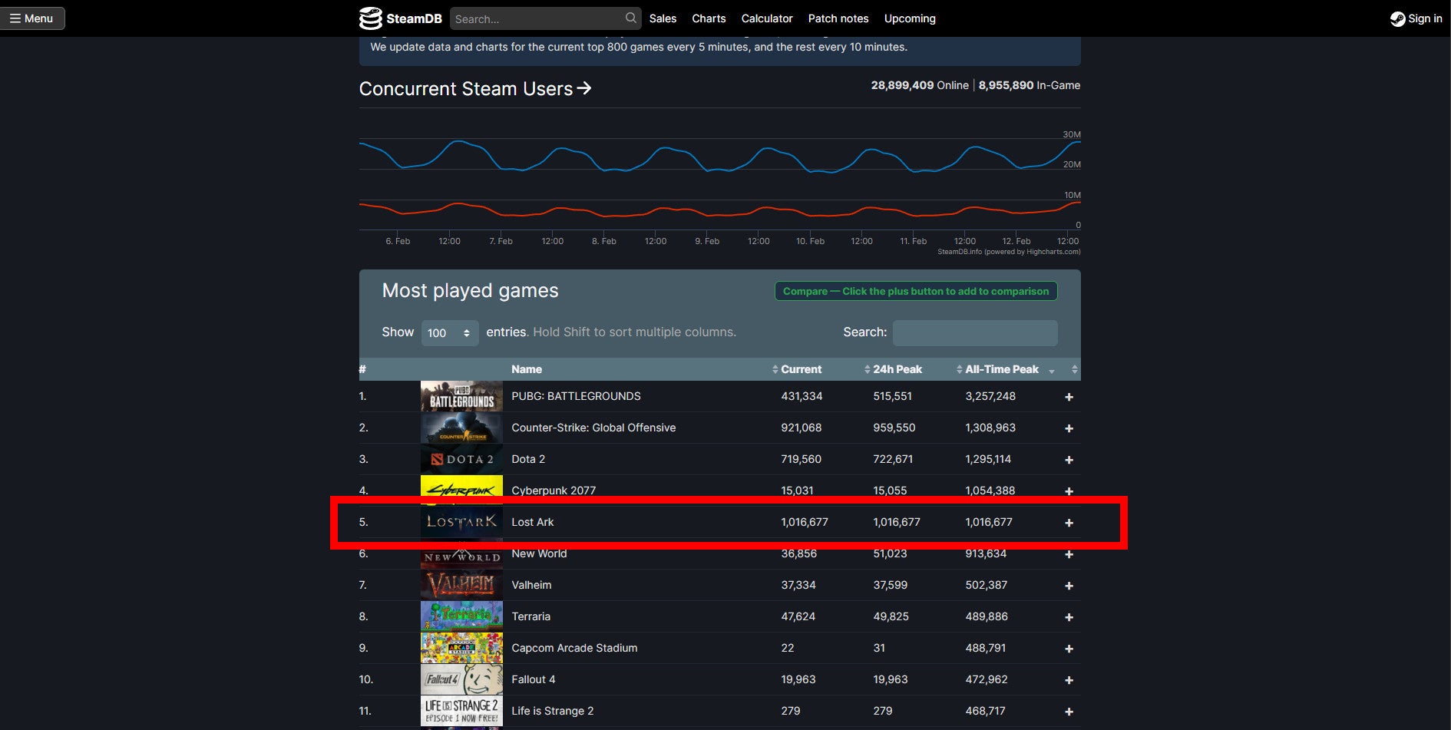Click Lost Ark's 1,016,677 current count
The image size is (1451, 730).
click(805, 522)
